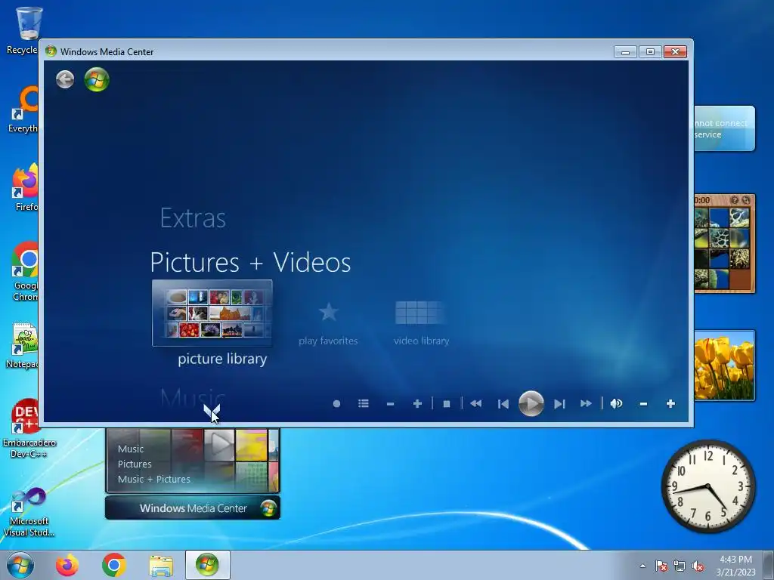Minimize the Windows Media Center window

click(625, 52)
